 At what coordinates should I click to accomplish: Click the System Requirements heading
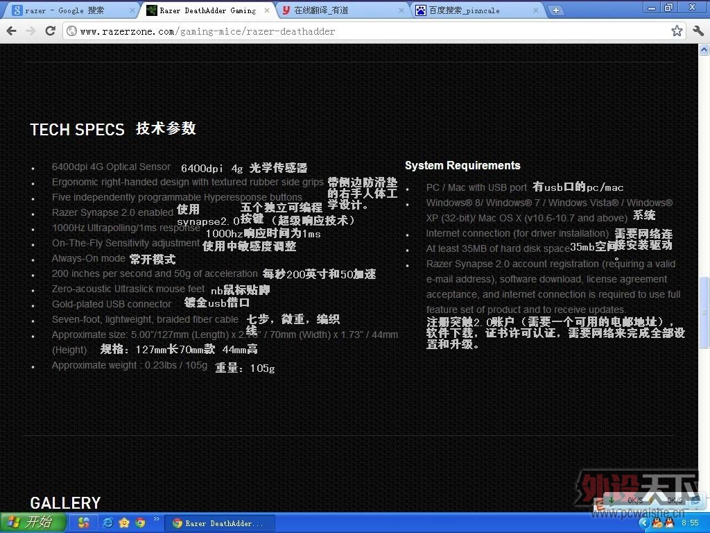(462, 165)
